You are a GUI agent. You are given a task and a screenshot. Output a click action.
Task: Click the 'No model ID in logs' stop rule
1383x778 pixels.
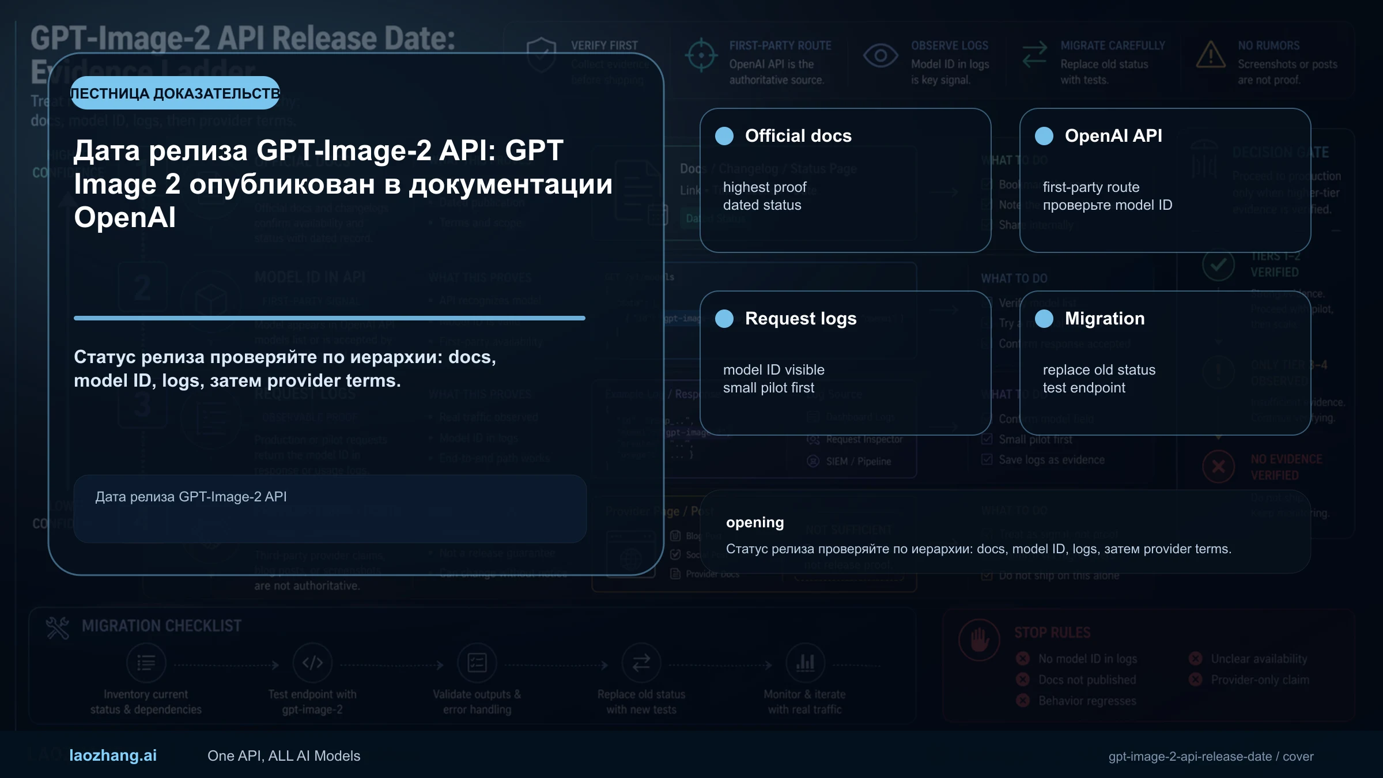1087,659
